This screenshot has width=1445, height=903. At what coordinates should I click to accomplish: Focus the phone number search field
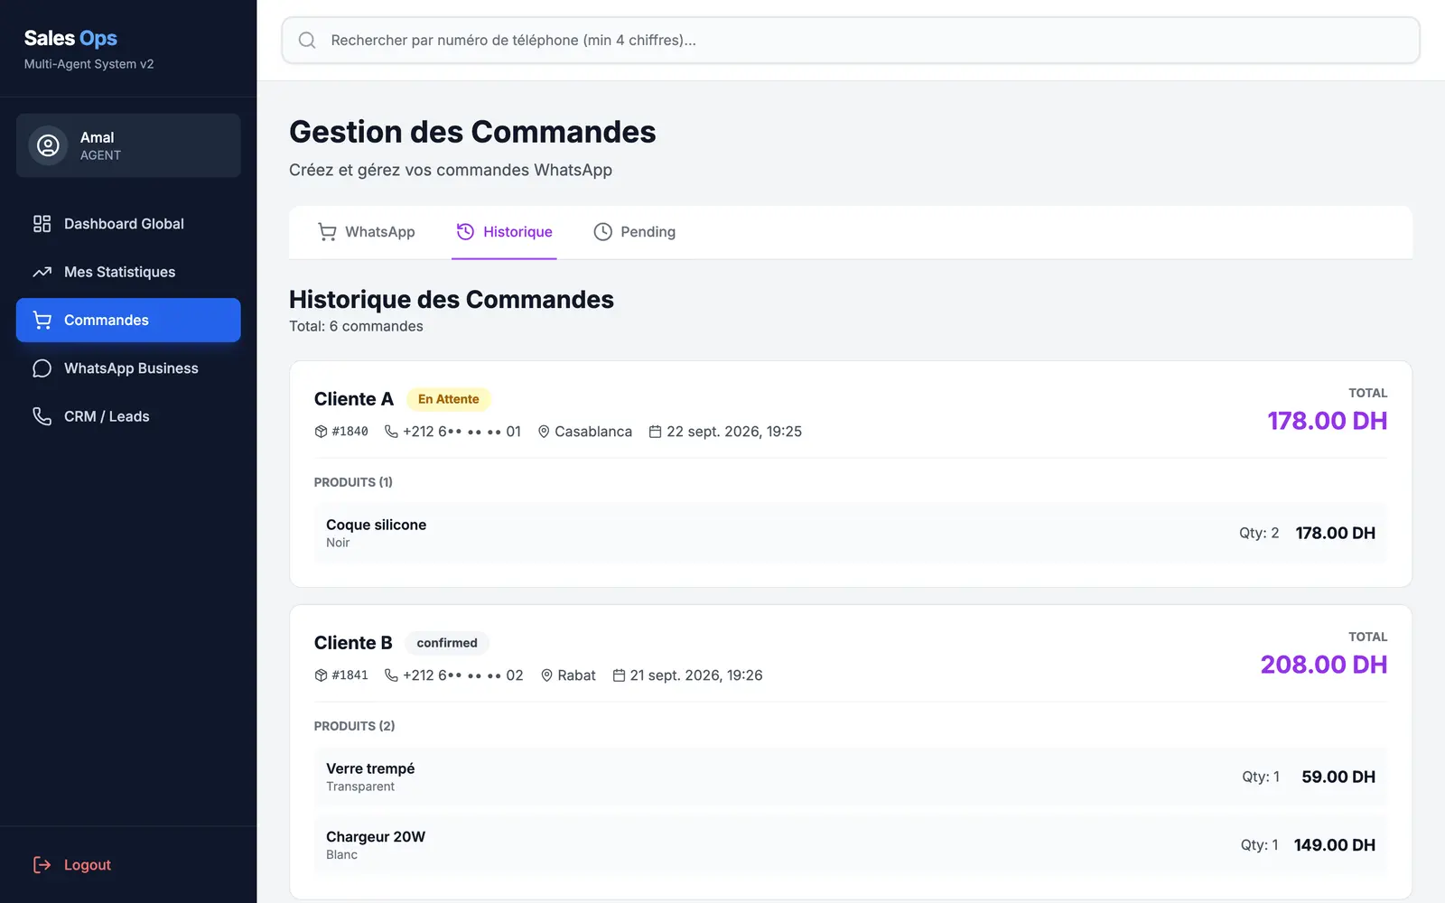851,41
